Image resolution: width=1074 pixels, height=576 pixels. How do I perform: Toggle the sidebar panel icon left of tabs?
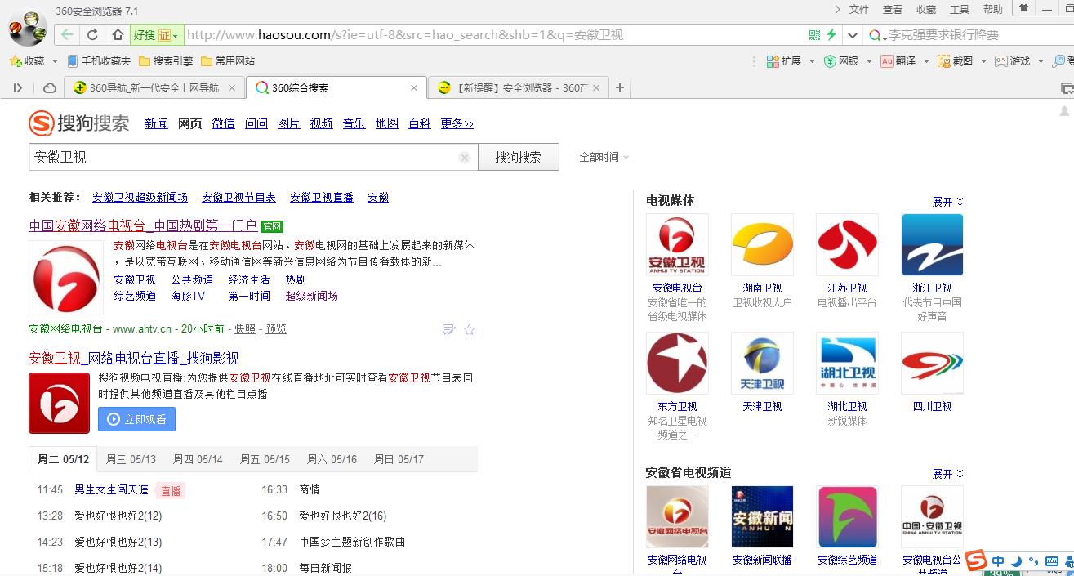(18, 87)
